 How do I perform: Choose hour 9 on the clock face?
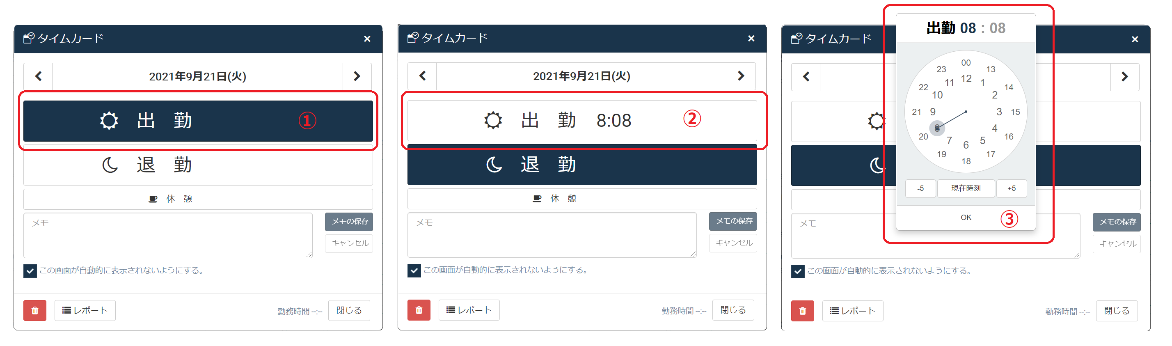[933, 112]
